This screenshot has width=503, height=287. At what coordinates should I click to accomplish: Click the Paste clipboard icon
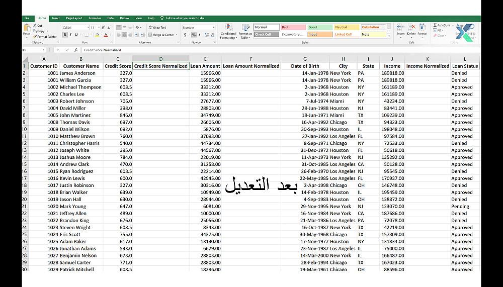click(x=27, y=28)
